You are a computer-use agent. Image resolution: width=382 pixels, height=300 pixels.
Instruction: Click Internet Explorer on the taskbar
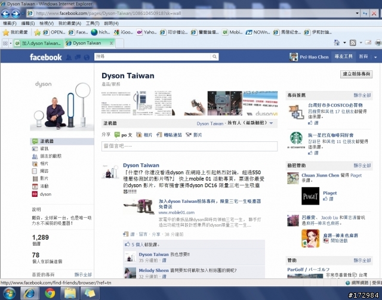(29, 293)
